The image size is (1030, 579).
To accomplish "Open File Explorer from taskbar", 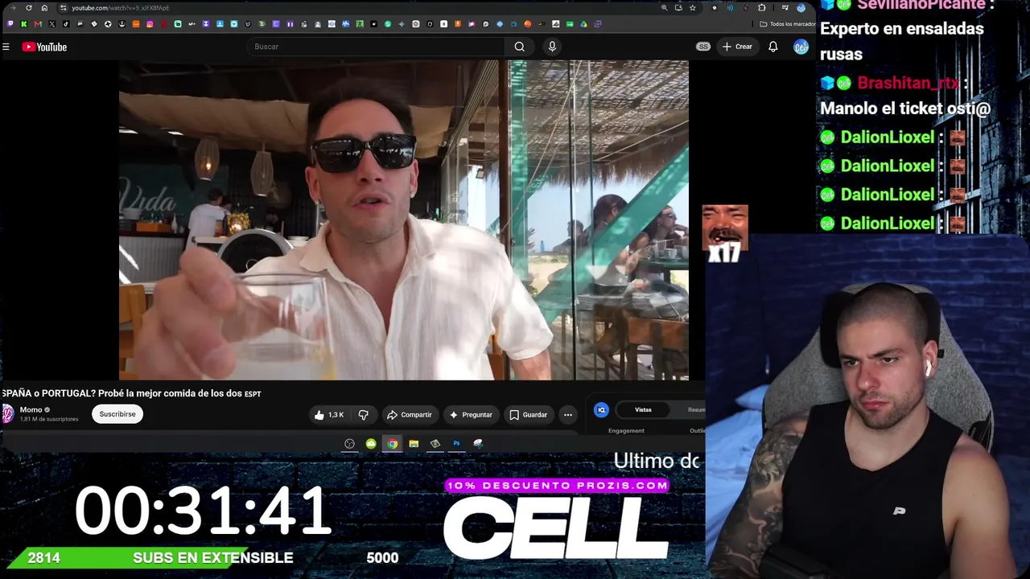I will pyautogui.click(x=414, y=444).
